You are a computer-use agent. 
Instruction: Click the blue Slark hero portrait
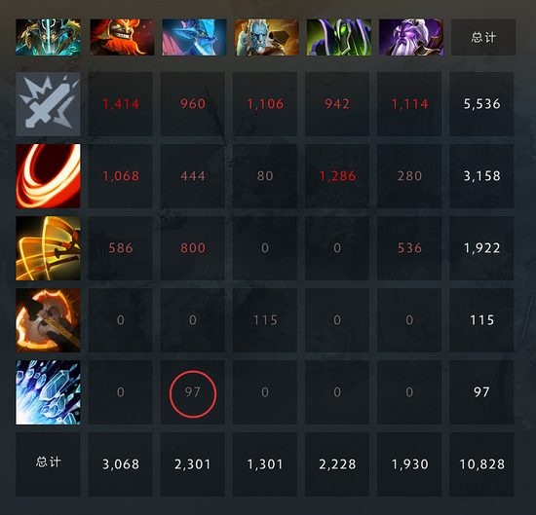pyautogui.click(x=194, y=37)
